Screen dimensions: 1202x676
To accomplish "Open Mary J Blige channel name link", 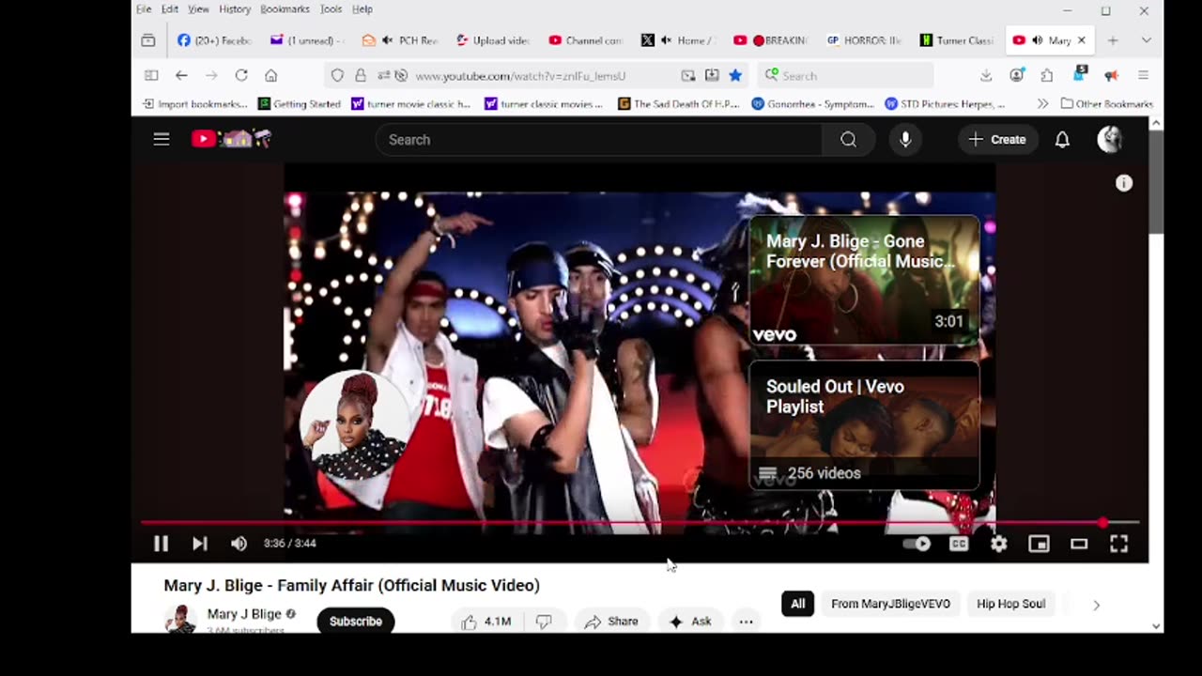I will click(x=244, y=614).
